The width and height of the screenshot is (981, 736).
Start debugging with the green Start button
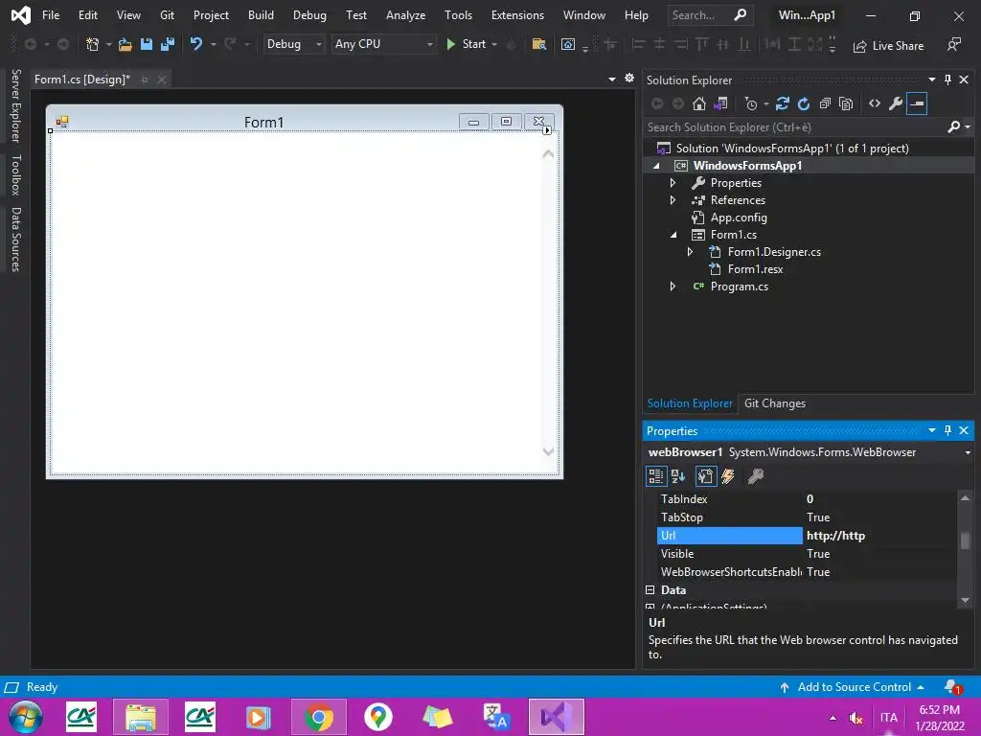coord(467,44)
